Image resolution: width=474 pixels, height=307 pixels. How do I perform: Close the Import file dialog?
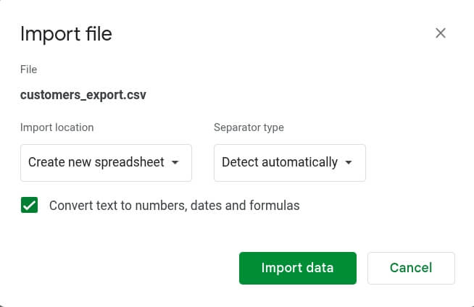click(x=441, y=33)
